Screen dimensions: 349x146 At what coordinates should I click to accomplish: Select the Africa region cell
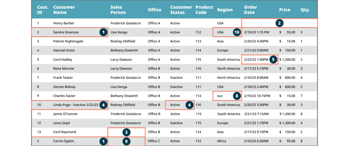click(222, 141)
